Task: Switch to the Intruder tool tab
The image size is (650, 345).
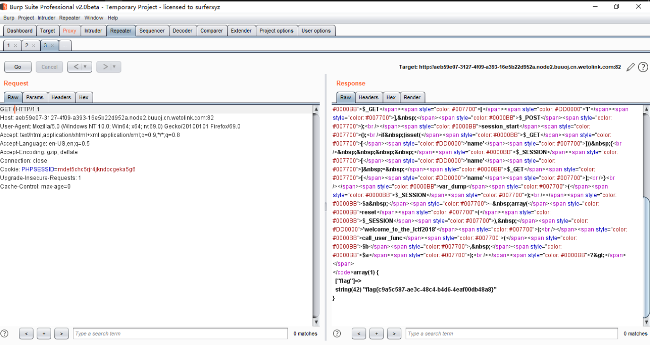Action: pyautogui.click(x=93, y=31)
